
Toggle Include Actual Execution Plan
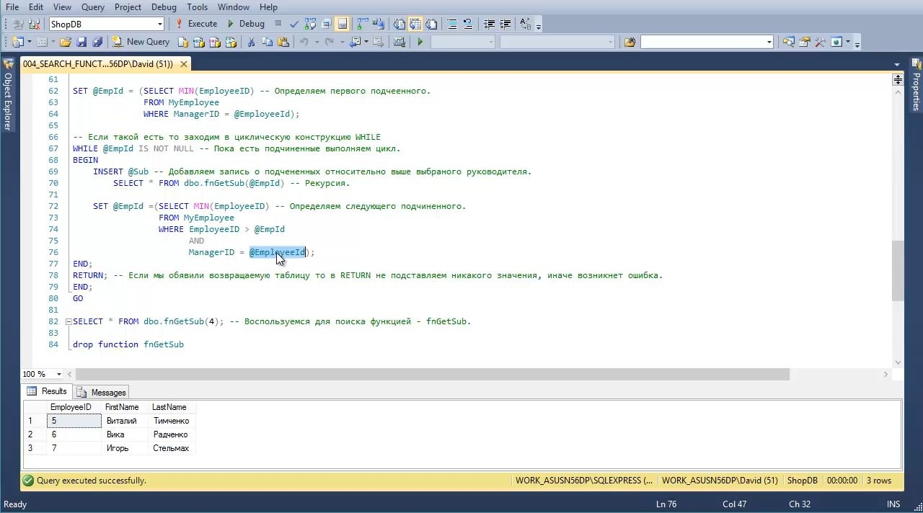tap(362, 24)
